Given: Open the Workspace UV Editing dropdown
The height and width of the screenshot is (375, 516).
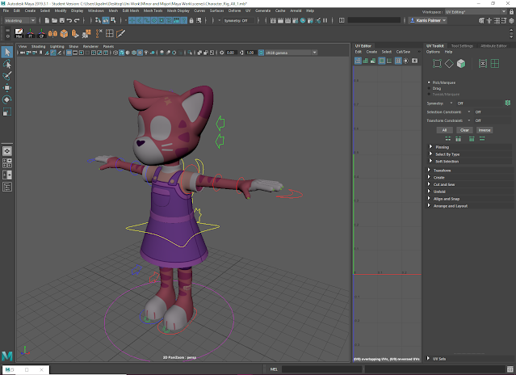Looking at the screenshot, I should point(476,12).
